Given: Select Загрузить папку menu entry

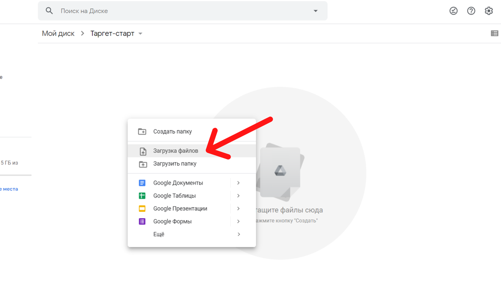Looking at the screenshot, I should pos(175,164).
